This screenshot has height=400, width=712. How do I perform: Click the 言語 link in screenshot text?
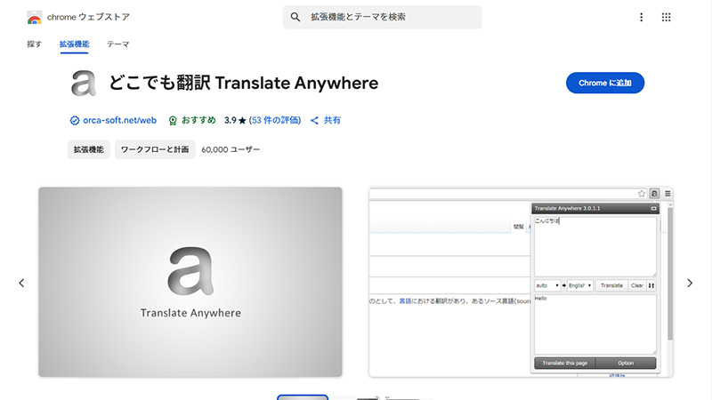(x=405, y=300)
